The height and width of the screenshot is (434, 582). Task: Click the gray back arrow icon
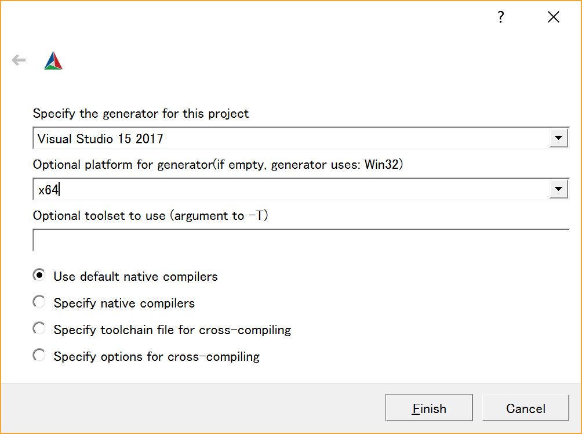click(19, 60)
